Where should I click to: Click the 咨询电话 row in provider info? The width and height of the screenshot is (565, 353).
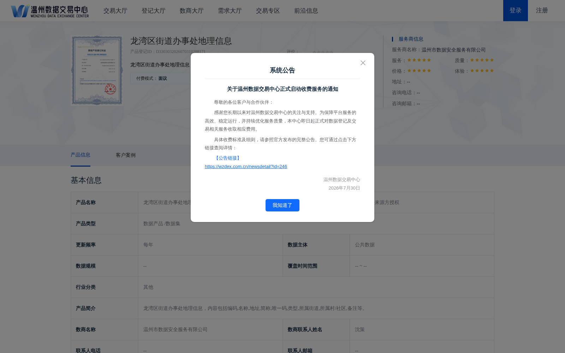tap(406, 92)
